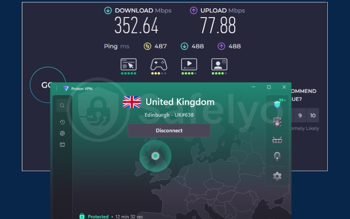Open the Proton VPN search icon
The height and width of the screenshot is (219, 350).
point(62,106)
